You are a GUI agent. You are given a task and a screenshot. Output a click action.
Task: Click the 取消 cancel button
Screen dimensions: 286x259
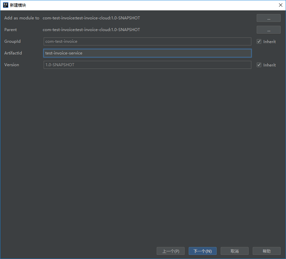pos(234,251)
